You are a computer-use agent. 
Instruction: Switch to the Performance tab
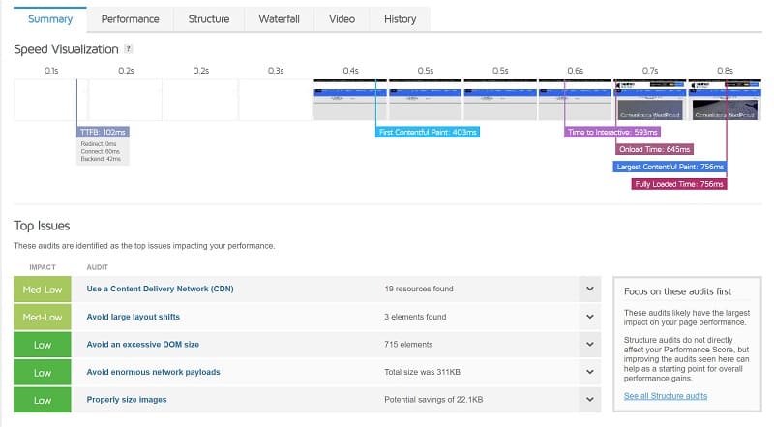(130, 18)
